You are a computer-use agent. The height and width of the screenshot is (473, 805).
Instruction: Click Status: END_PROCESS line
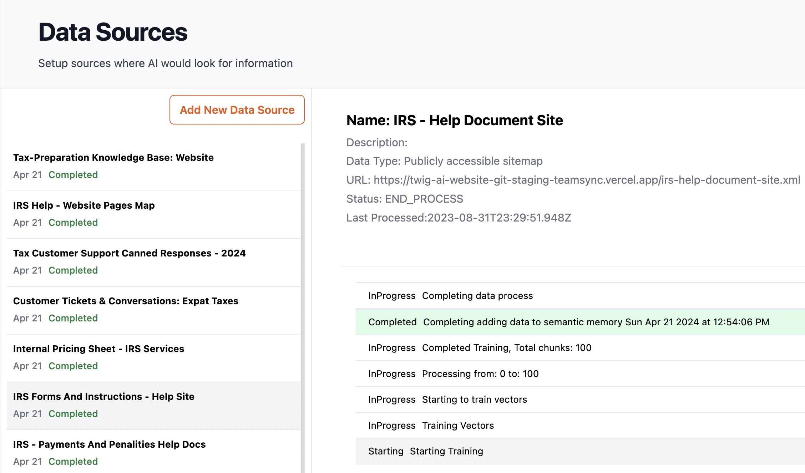click(405, 199)
